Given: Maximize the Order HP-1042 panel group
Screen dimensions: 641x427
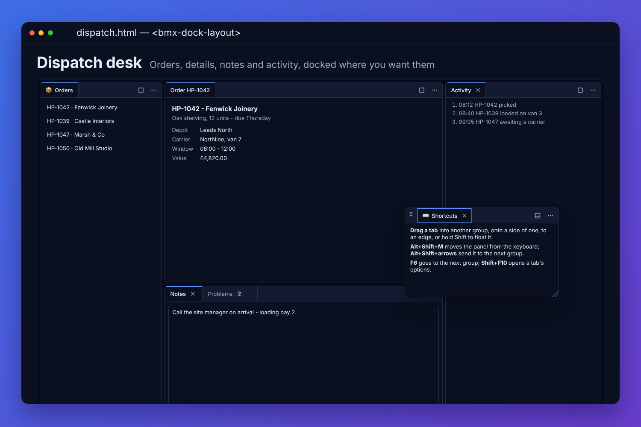Looking at the screenshot, I should 422,90.
